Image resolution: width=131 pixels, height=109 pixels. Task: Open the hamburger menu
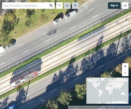pyautogui.click(x=125, y=6)
